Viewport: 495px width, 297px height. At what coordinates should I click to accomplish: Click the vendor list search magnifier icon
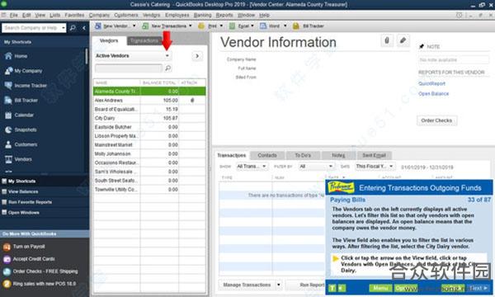168,68
